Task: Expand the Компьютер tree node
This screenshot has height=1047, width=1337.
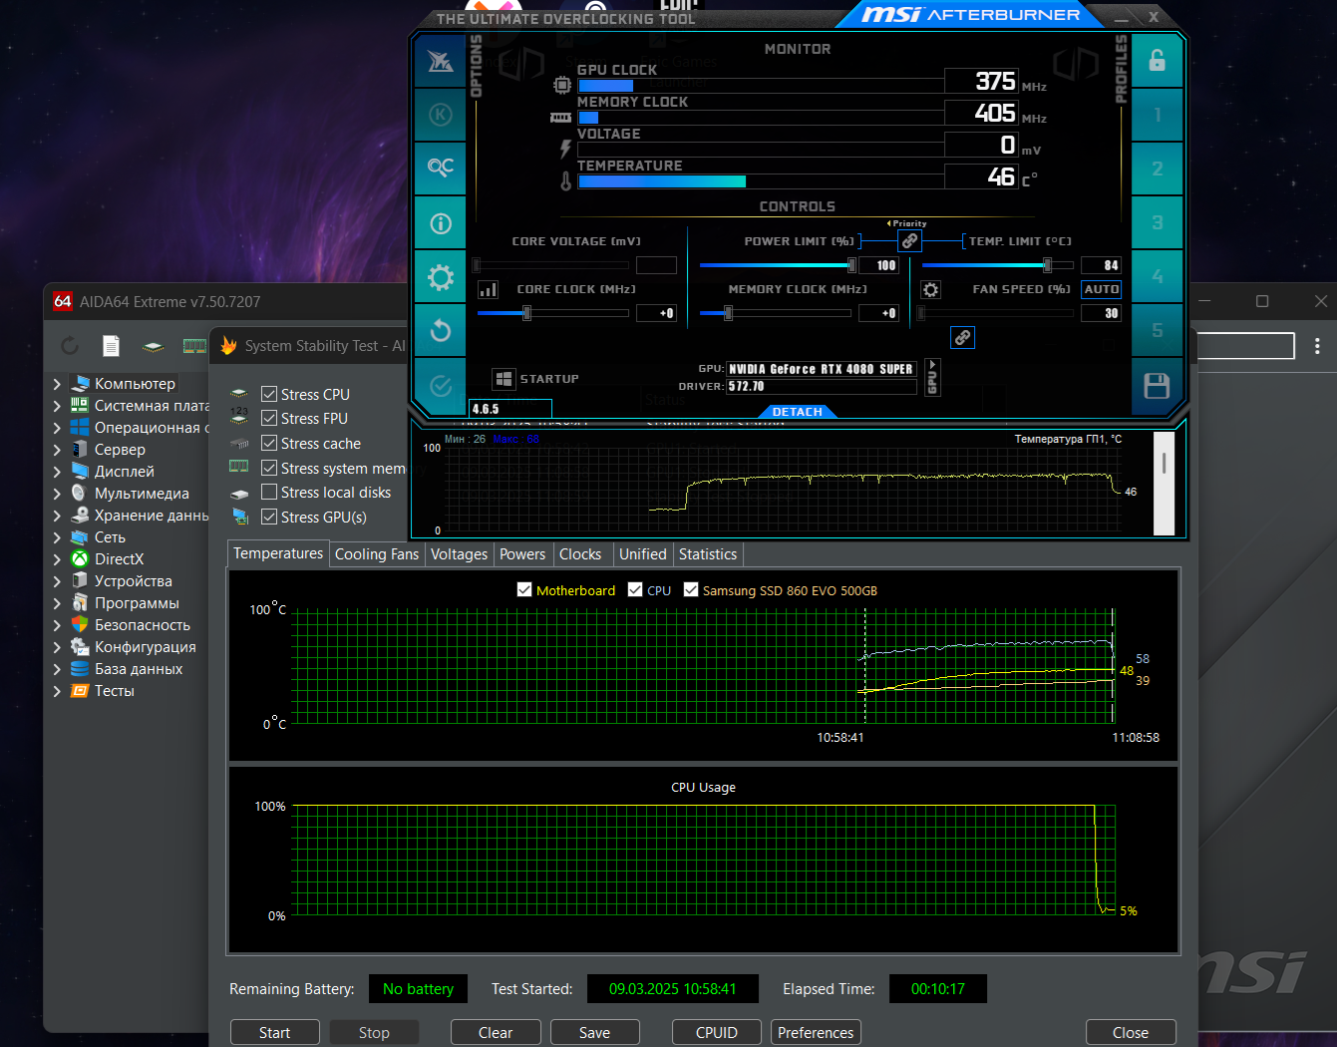Action: pyautogui.click(x=57, y=384)
